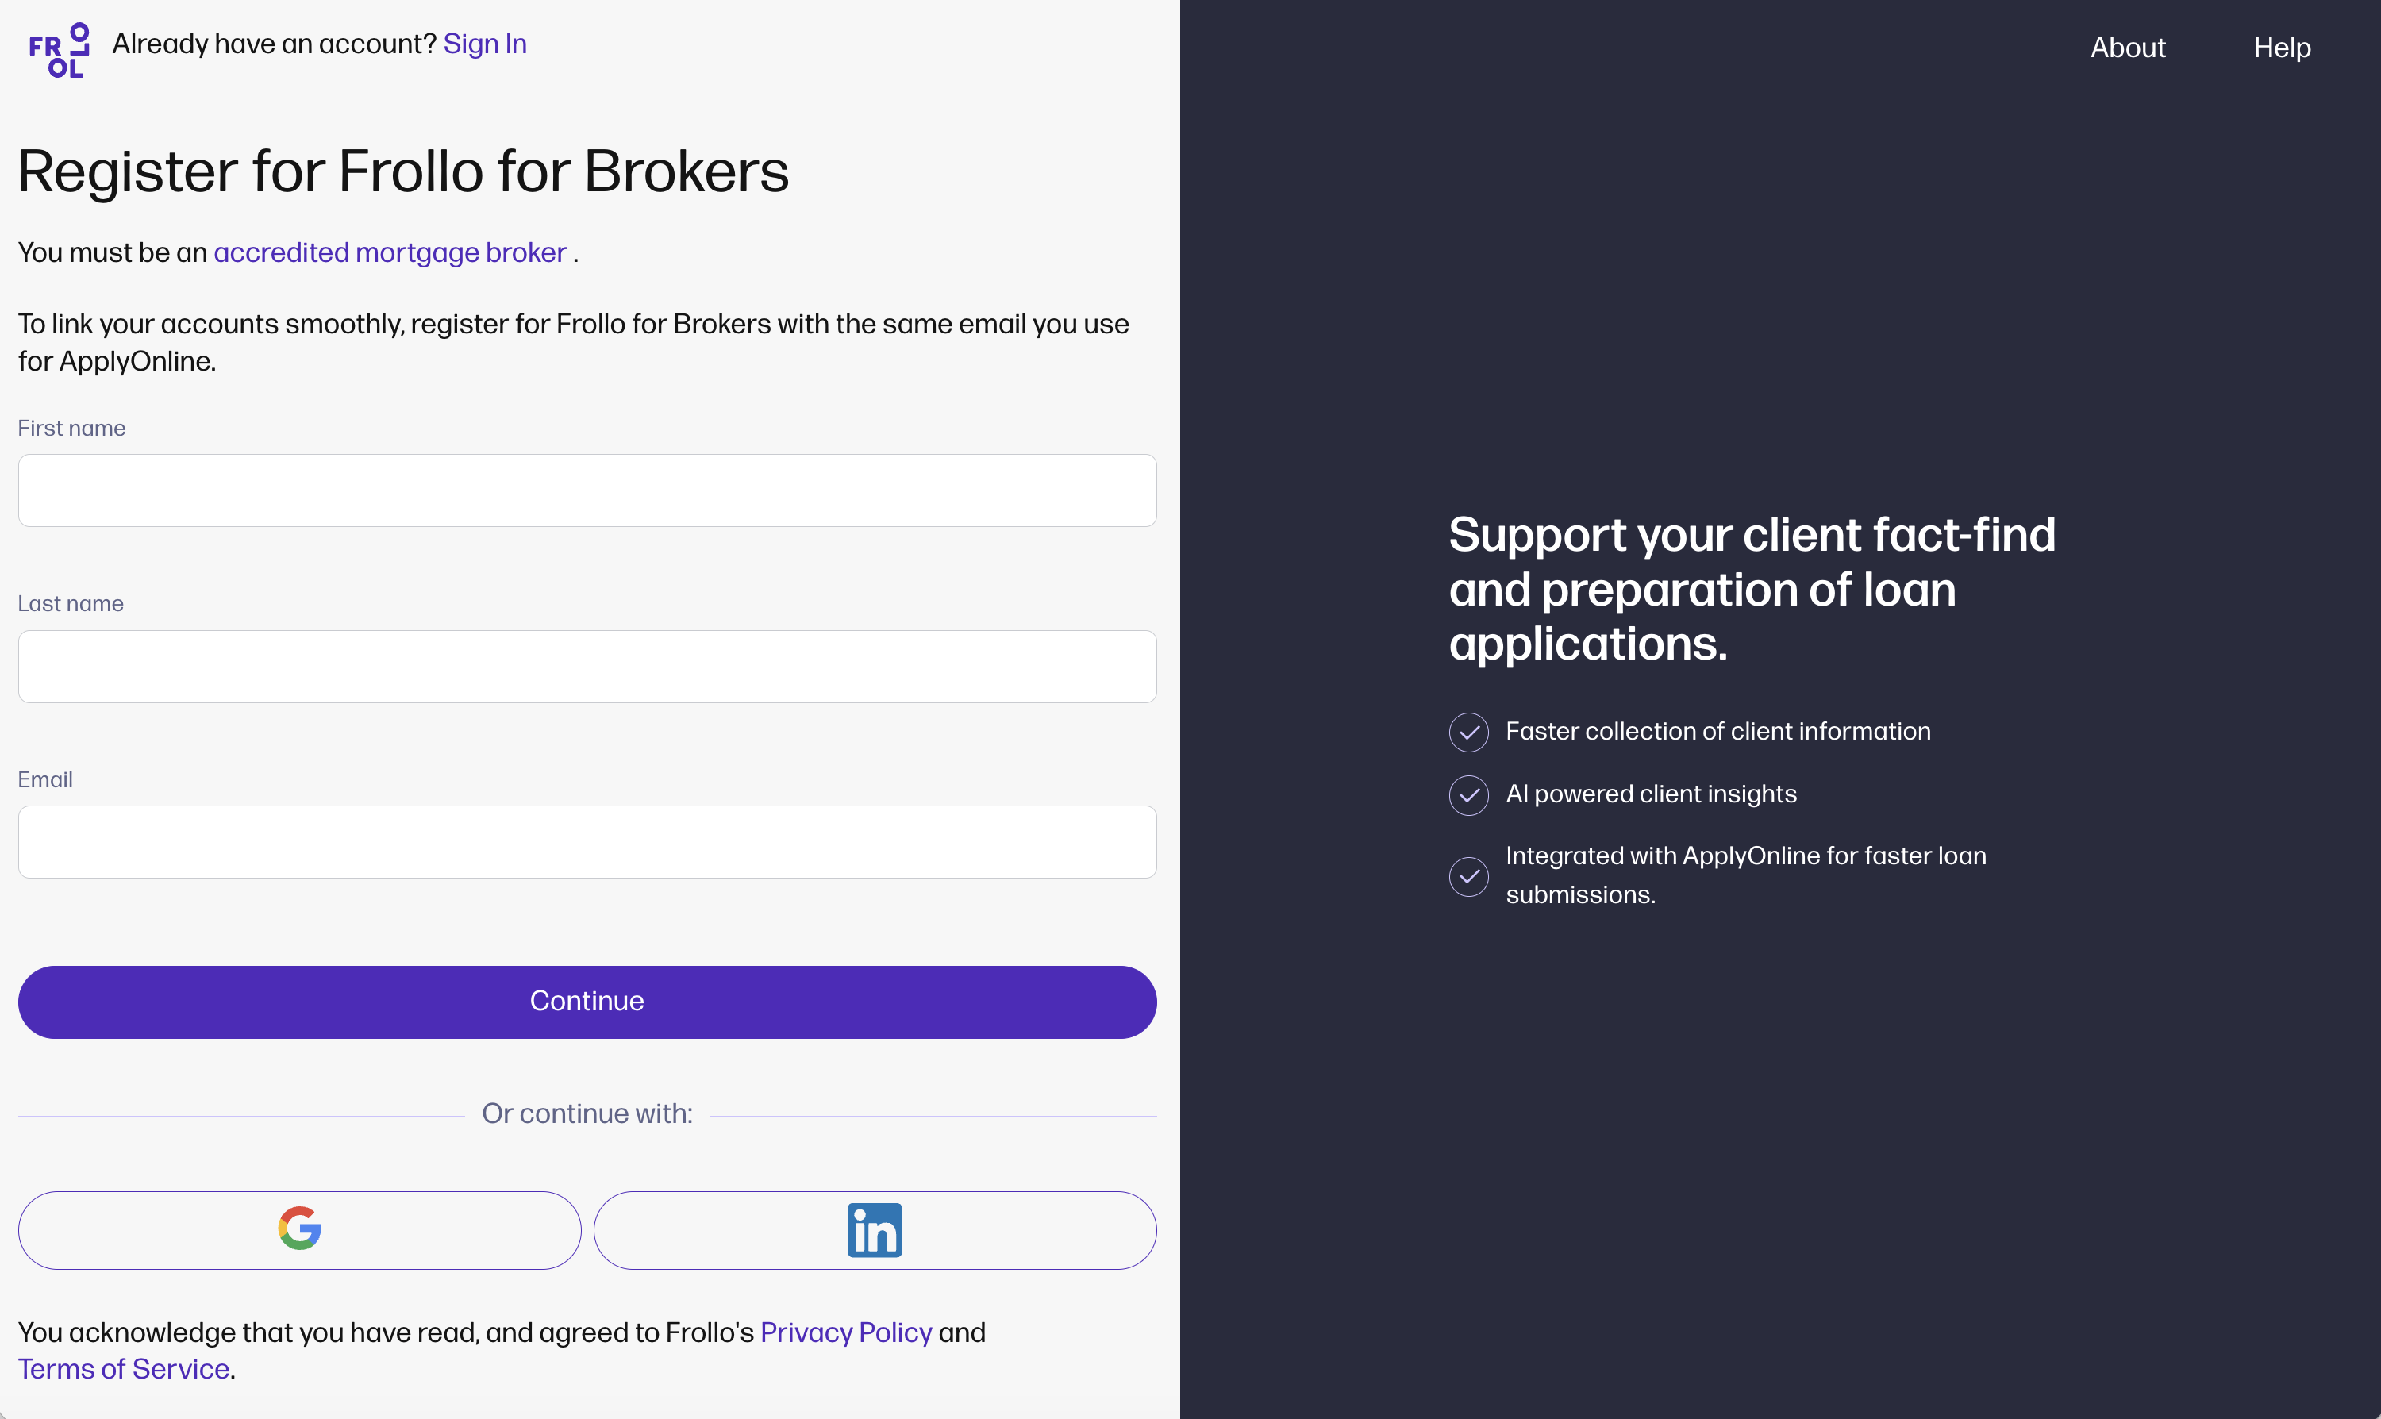Click the Register for Frollo for Brokers heading
Viewport: 2381px width, 1419px height.
coord(403,172)
